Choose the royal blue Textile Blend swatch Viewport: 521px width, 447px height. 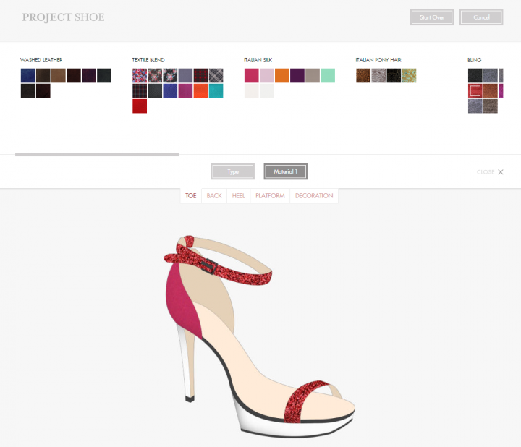pos(170,91)
